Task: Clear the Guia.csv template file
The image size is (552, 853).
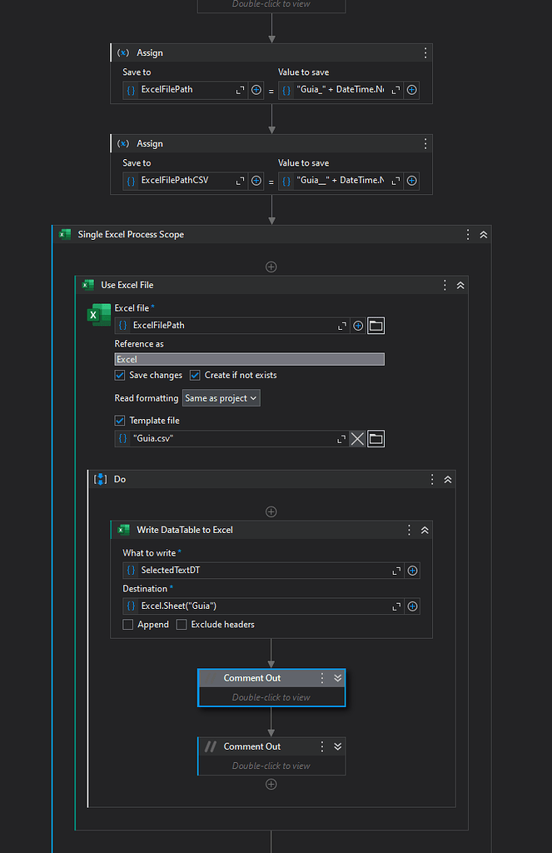Action: point(357,439)
